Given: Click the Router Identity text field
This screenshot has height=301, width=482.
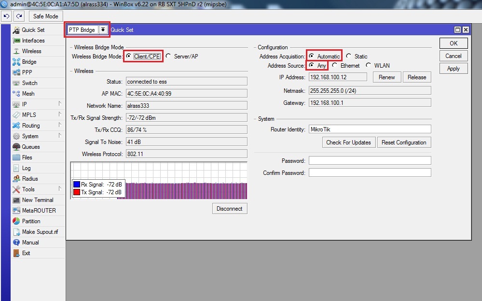Looking at the screenshot, I should 370,129.
